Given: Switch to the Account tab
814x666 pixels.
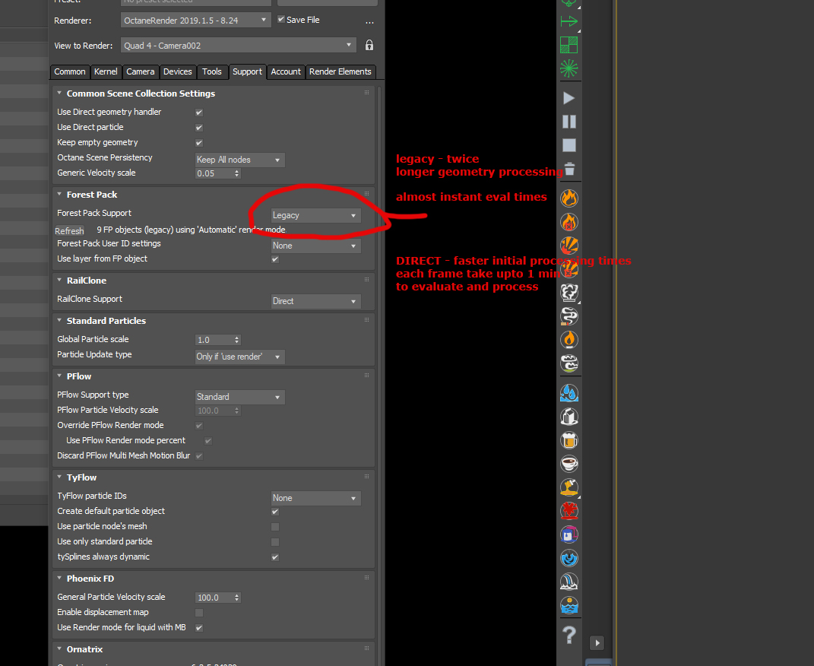Looking at the screenshot, I should [286, 71].
